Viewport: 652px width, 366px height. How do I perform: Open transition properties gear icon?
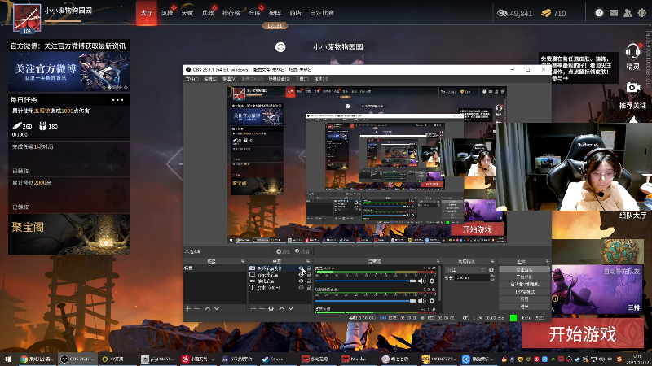tap(491, 270)
